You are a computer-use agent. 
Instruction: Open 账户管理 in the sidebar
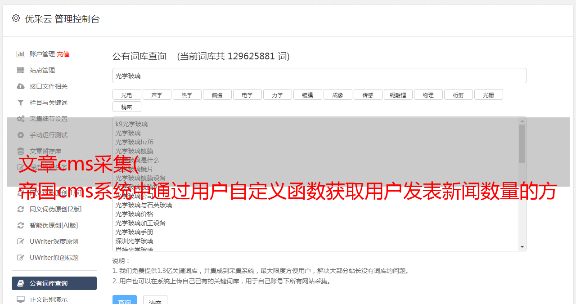click(x=42, y=54)
